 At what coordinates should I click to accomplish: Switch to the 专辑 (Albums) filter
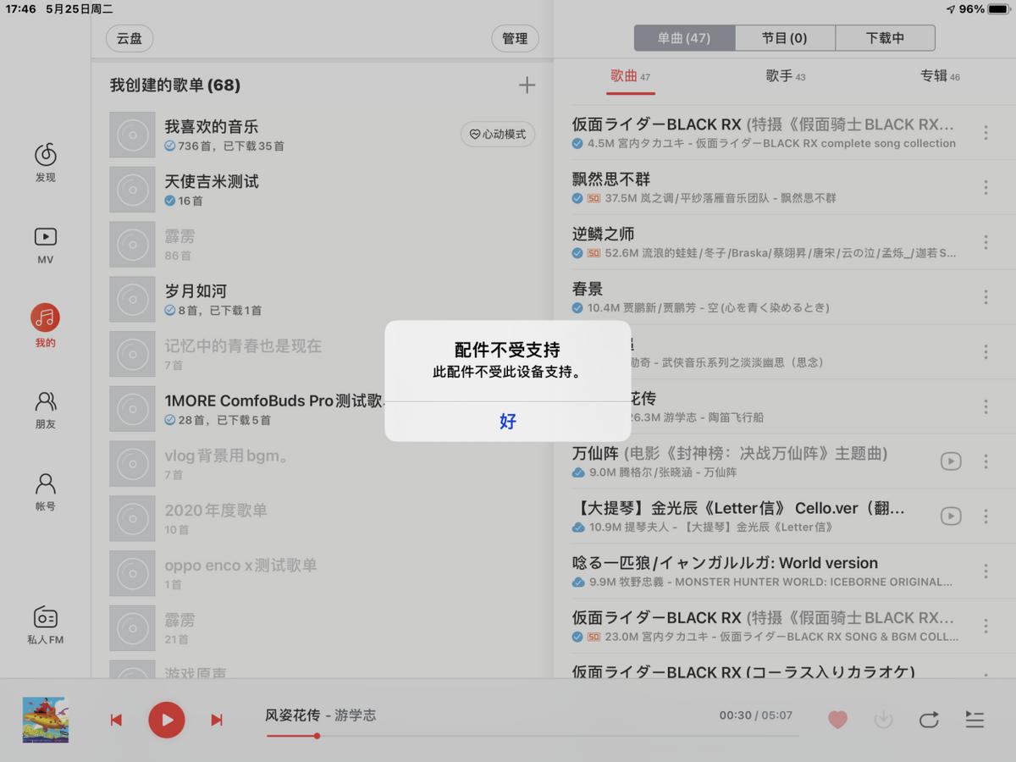click(938, 75)
